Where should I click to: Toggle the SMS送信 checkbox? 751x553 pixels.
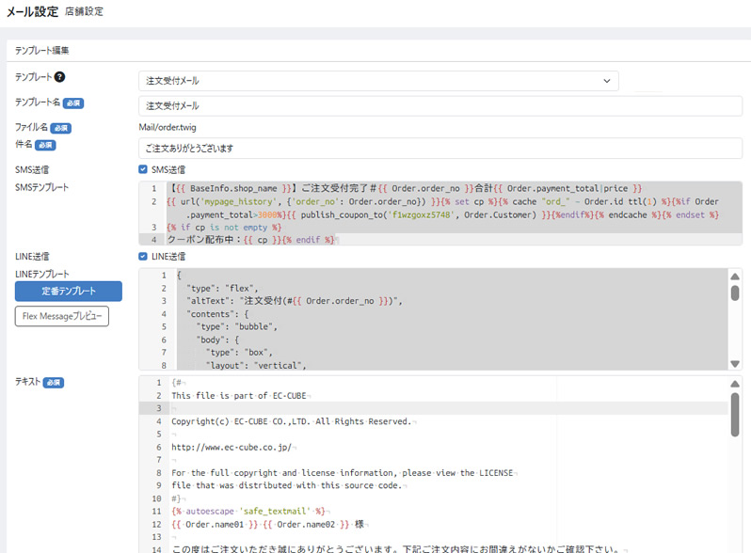pyautogui.click(x=143, y=169)
